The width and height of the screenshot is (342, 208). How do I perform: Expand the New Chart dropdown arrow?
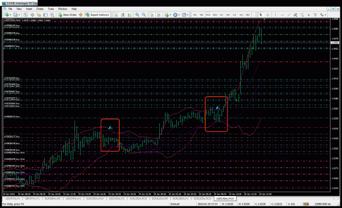[x=10, y=15]
